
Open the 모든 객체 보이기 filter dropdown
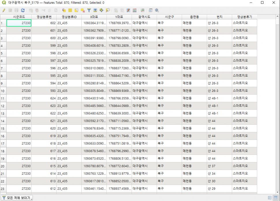tap(17, 198)
